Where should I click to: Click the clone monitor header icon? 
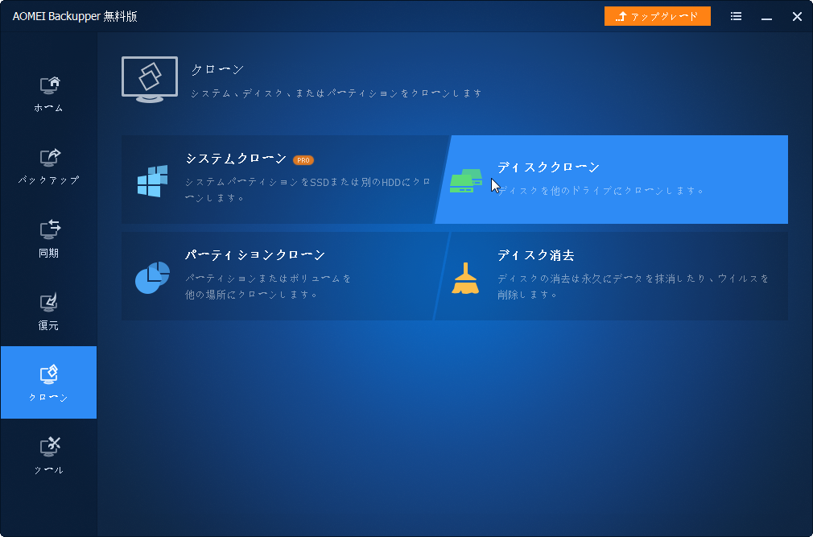click(150, 80)
